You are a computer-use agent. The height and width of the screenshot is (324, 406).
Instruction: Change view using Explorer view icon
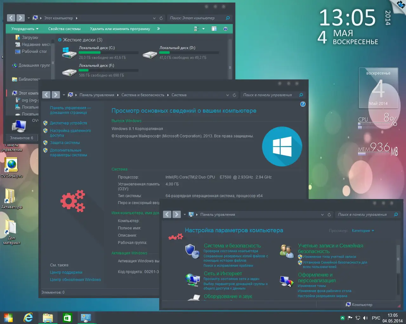(x=196, y=29)
